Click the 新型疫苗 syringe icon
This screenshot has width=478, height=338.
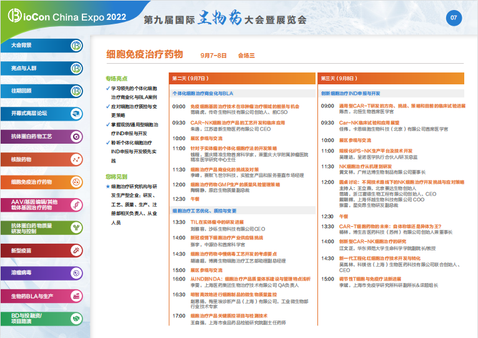[76, 251]
